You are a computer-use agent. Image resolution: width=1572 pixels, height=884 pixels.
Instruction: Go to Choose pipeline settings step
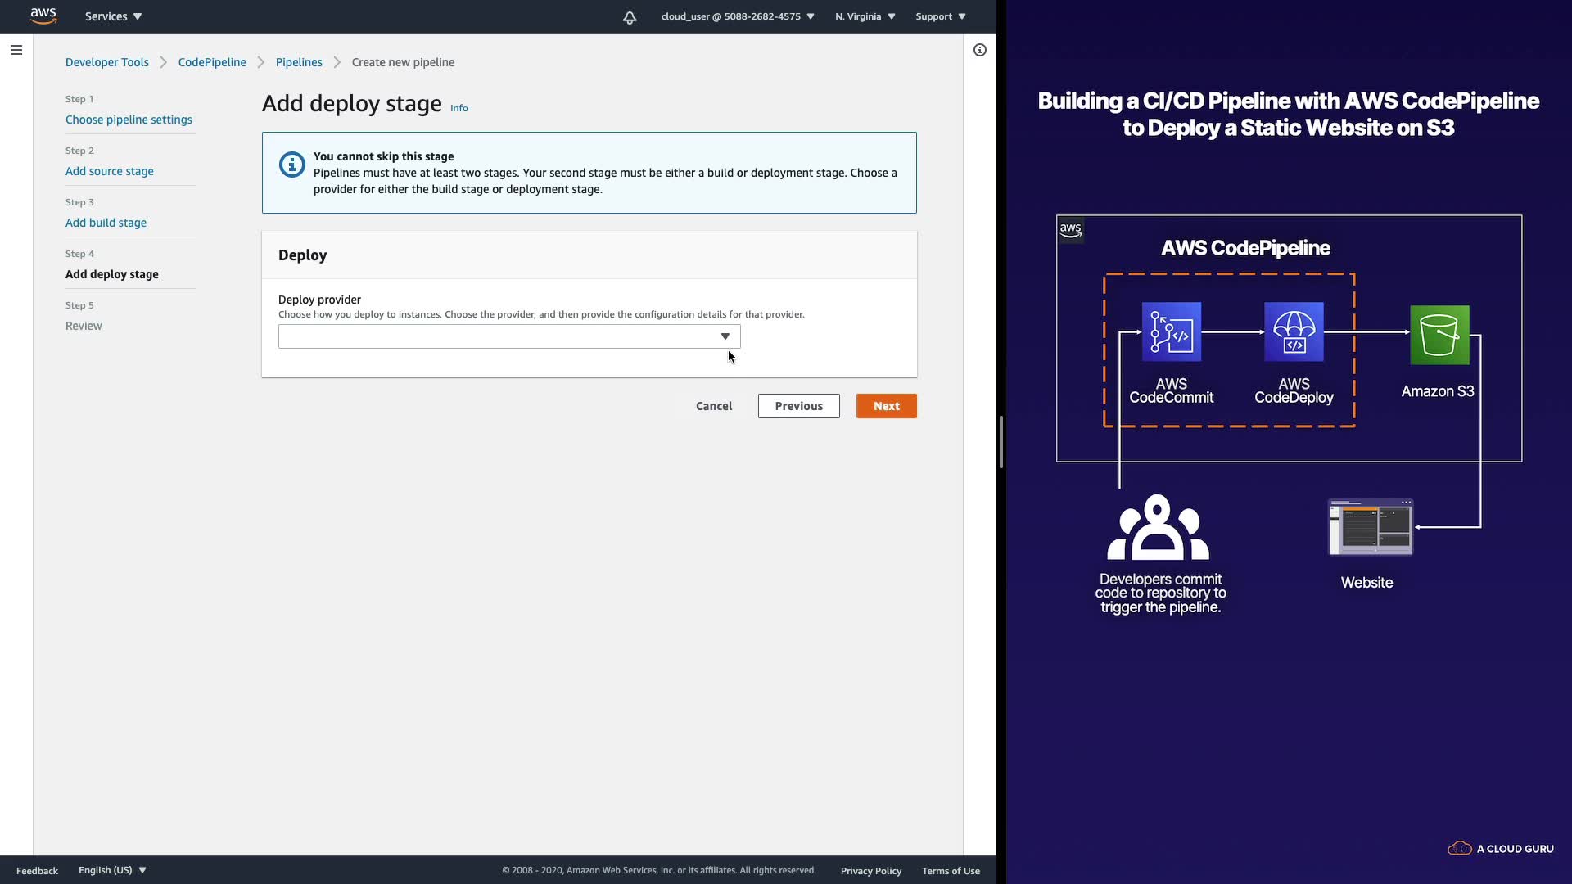pyautogui.click(x=129, y=120)
